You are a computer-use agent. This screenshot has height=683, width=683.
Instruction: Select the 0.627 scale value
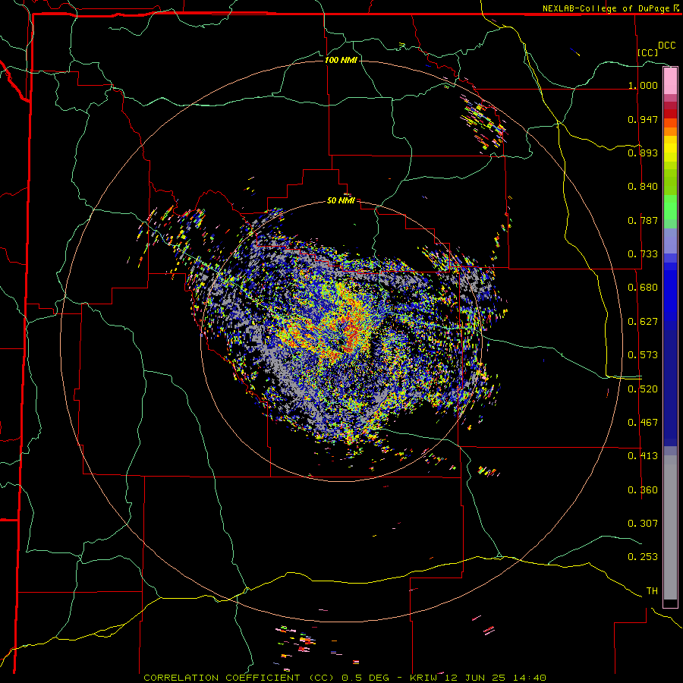[643, 322]
